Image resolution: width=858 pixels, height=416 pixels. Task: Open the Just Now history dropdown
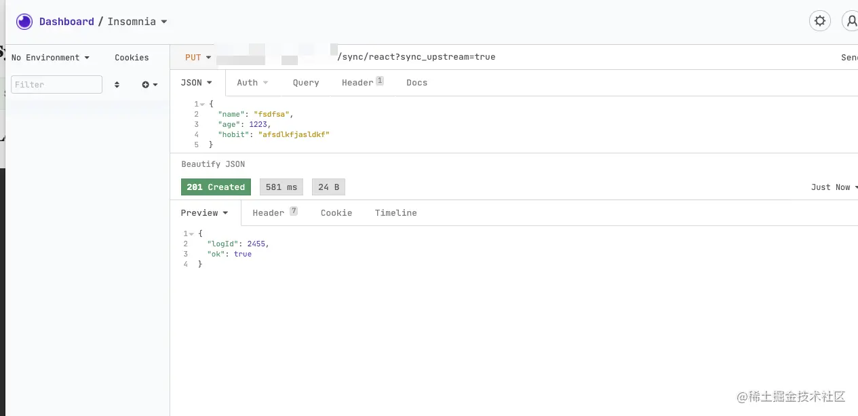(x=834, y=187)
